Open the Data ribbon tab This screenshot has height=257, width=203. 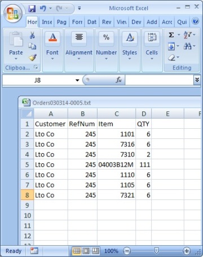(x=92, y=22)
